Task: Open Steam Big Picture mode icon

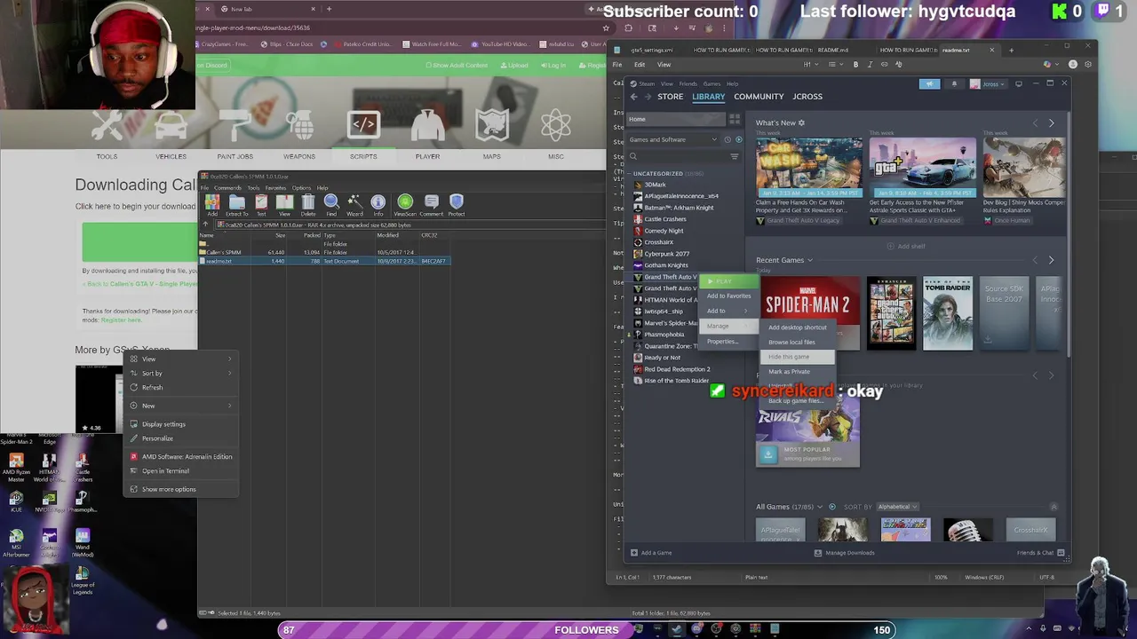Action: 1019,83
